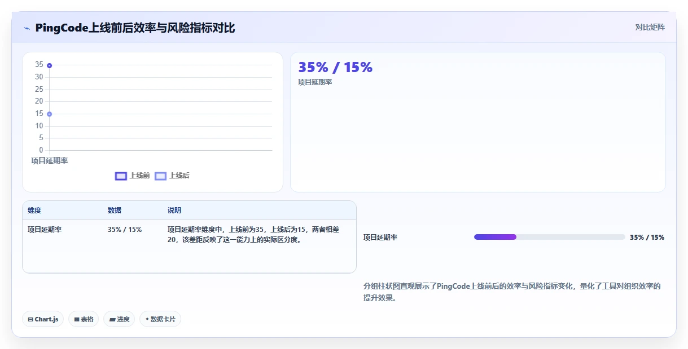Click the 项目延期率 x-axis label on the chart
Image resolution: width=688 pixels, height=349 pixels.
point(49,160)
